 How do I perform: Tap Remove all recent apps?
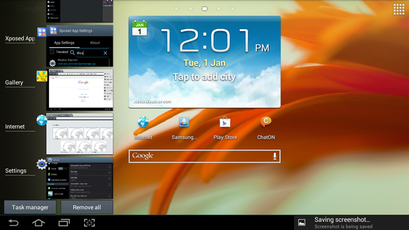tap(87, 208)
